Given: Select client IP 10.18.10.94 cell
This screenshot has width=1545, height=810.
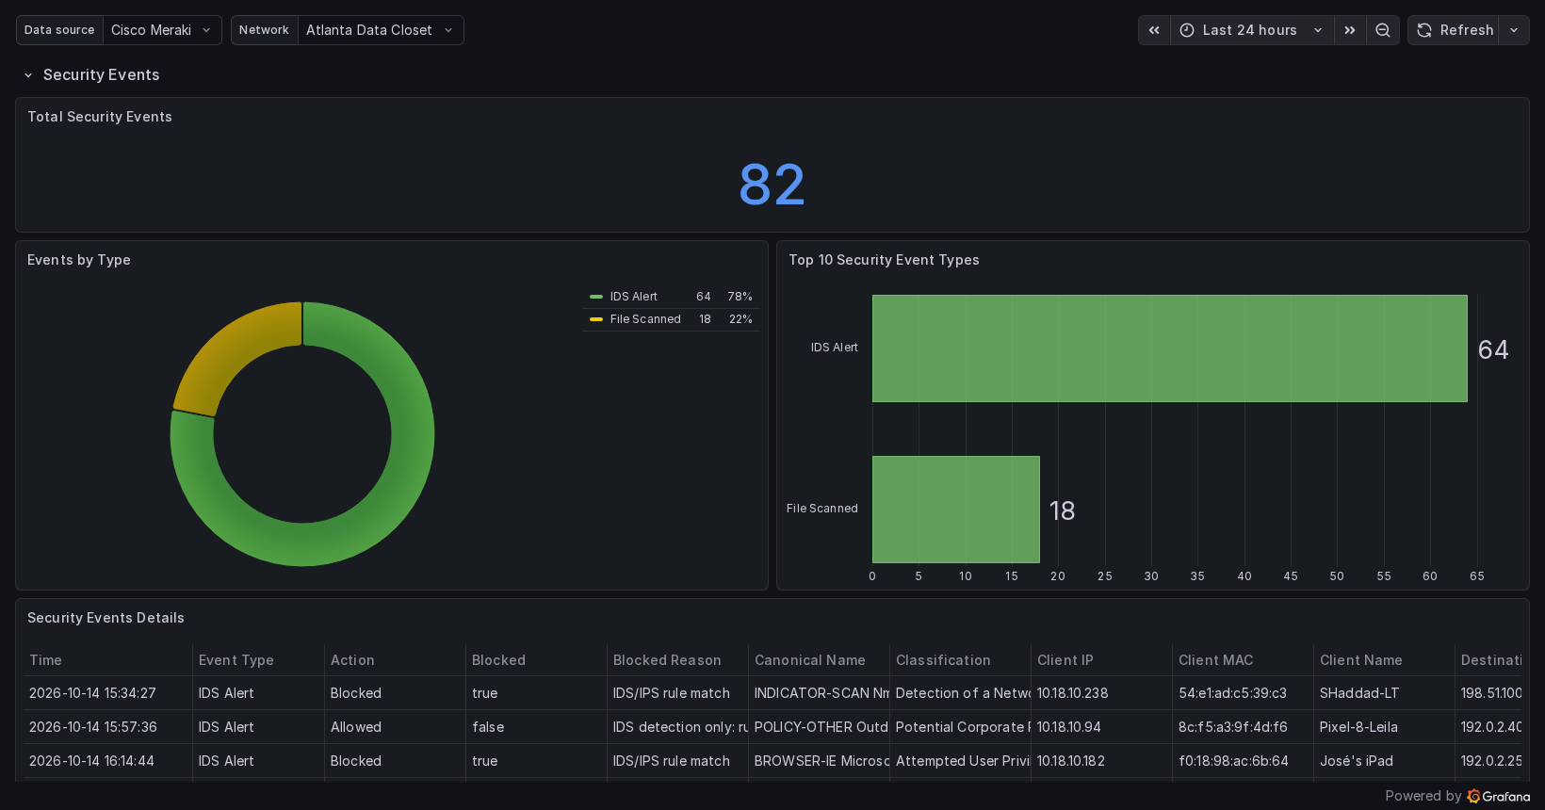Looking at the screenshot, I should point(1102,727).
